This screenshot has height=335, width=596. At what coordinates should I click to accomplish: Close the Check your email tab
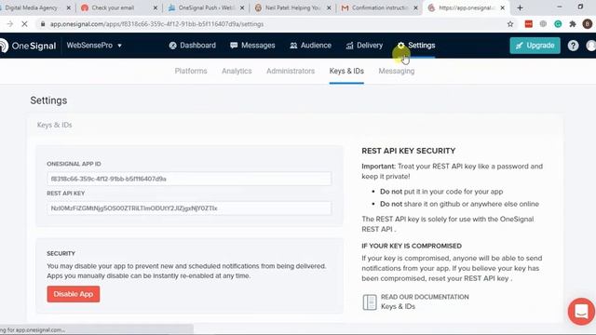point(156,7)
